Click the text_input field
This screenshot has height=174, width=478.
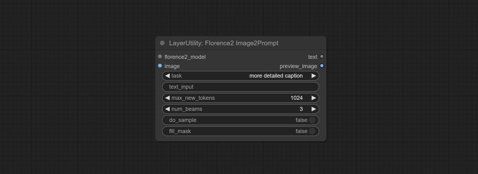tap(240, 87)
